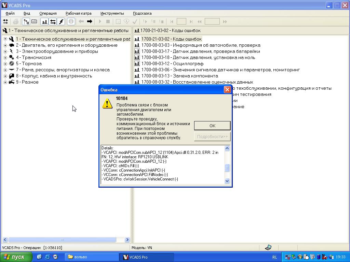Screen dimensions: 350x262
Task: Close the Ошибка dialog with X
Action: 227,90
